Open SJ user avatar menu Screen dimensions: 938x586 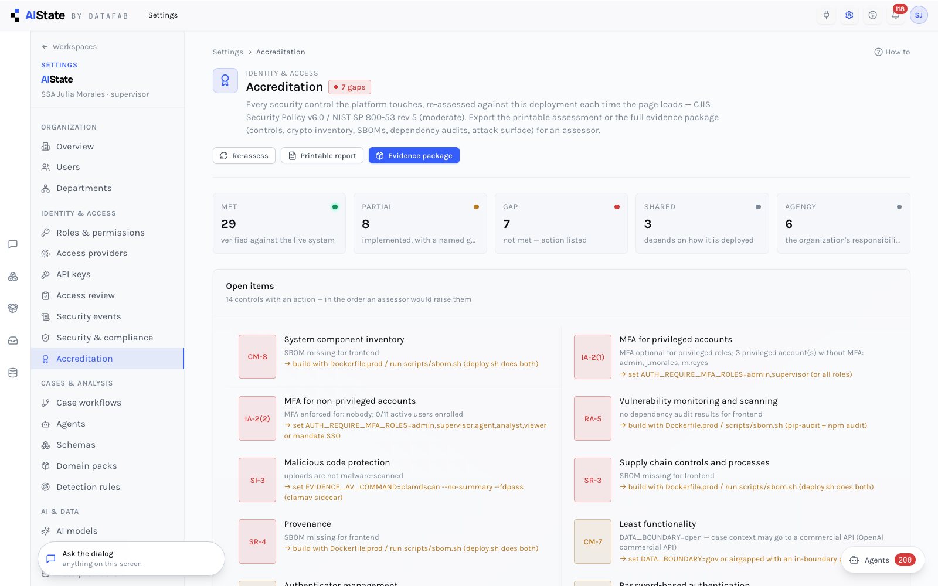pos(919,15)
